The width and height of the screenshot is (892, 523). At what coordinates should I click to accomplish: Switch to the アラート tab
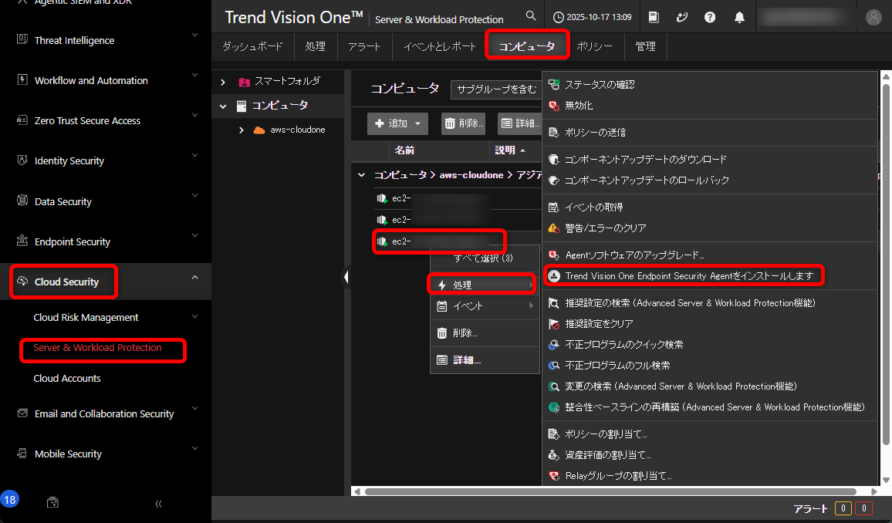click(x=364, y=46)
